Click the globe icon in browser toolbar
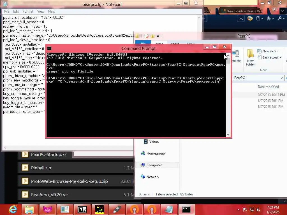The width and height of the screenshot is (287, 215). click(250, 18)
